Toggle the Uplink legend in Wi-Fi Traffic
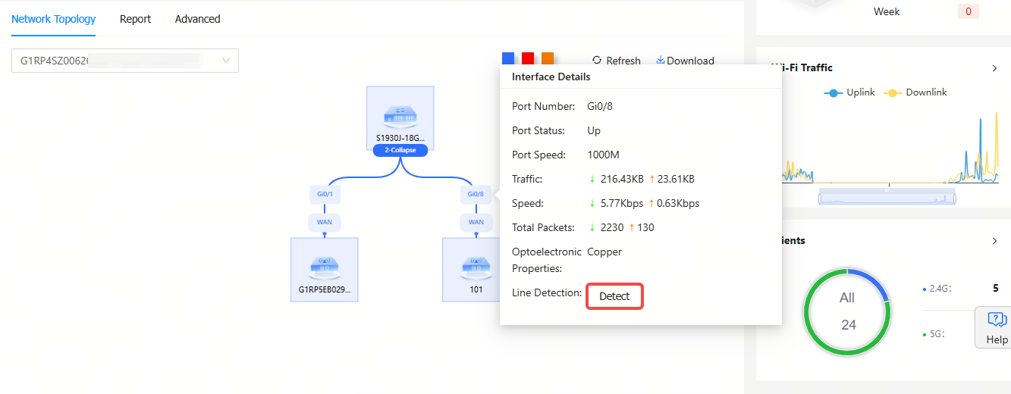 (849, 92)
